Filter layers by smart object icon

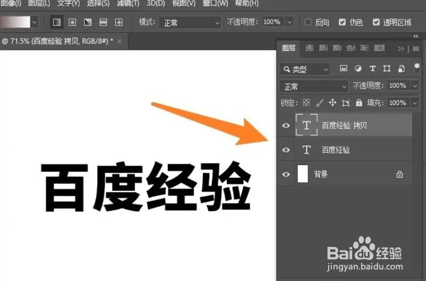(401, 68)
